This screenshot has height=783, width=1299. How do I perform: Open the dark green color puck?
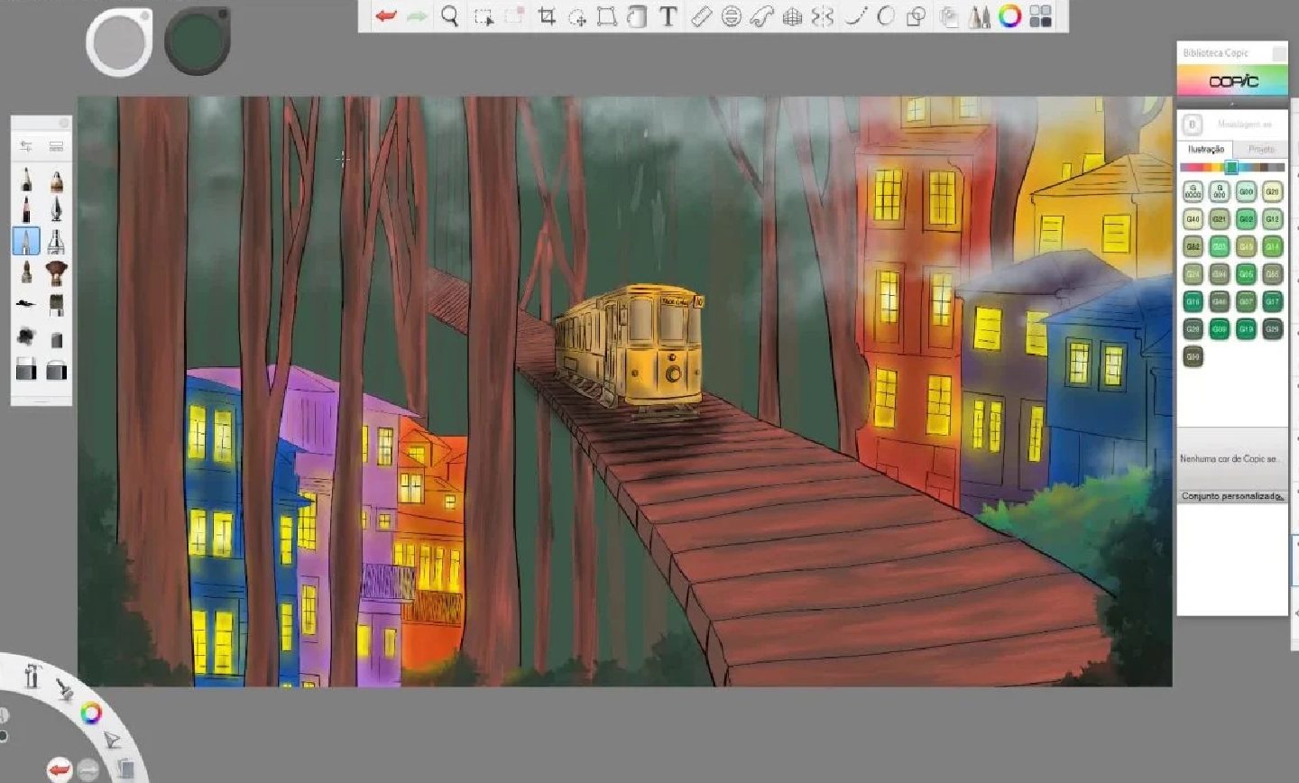pyautogui.click(x=198, y=41)
